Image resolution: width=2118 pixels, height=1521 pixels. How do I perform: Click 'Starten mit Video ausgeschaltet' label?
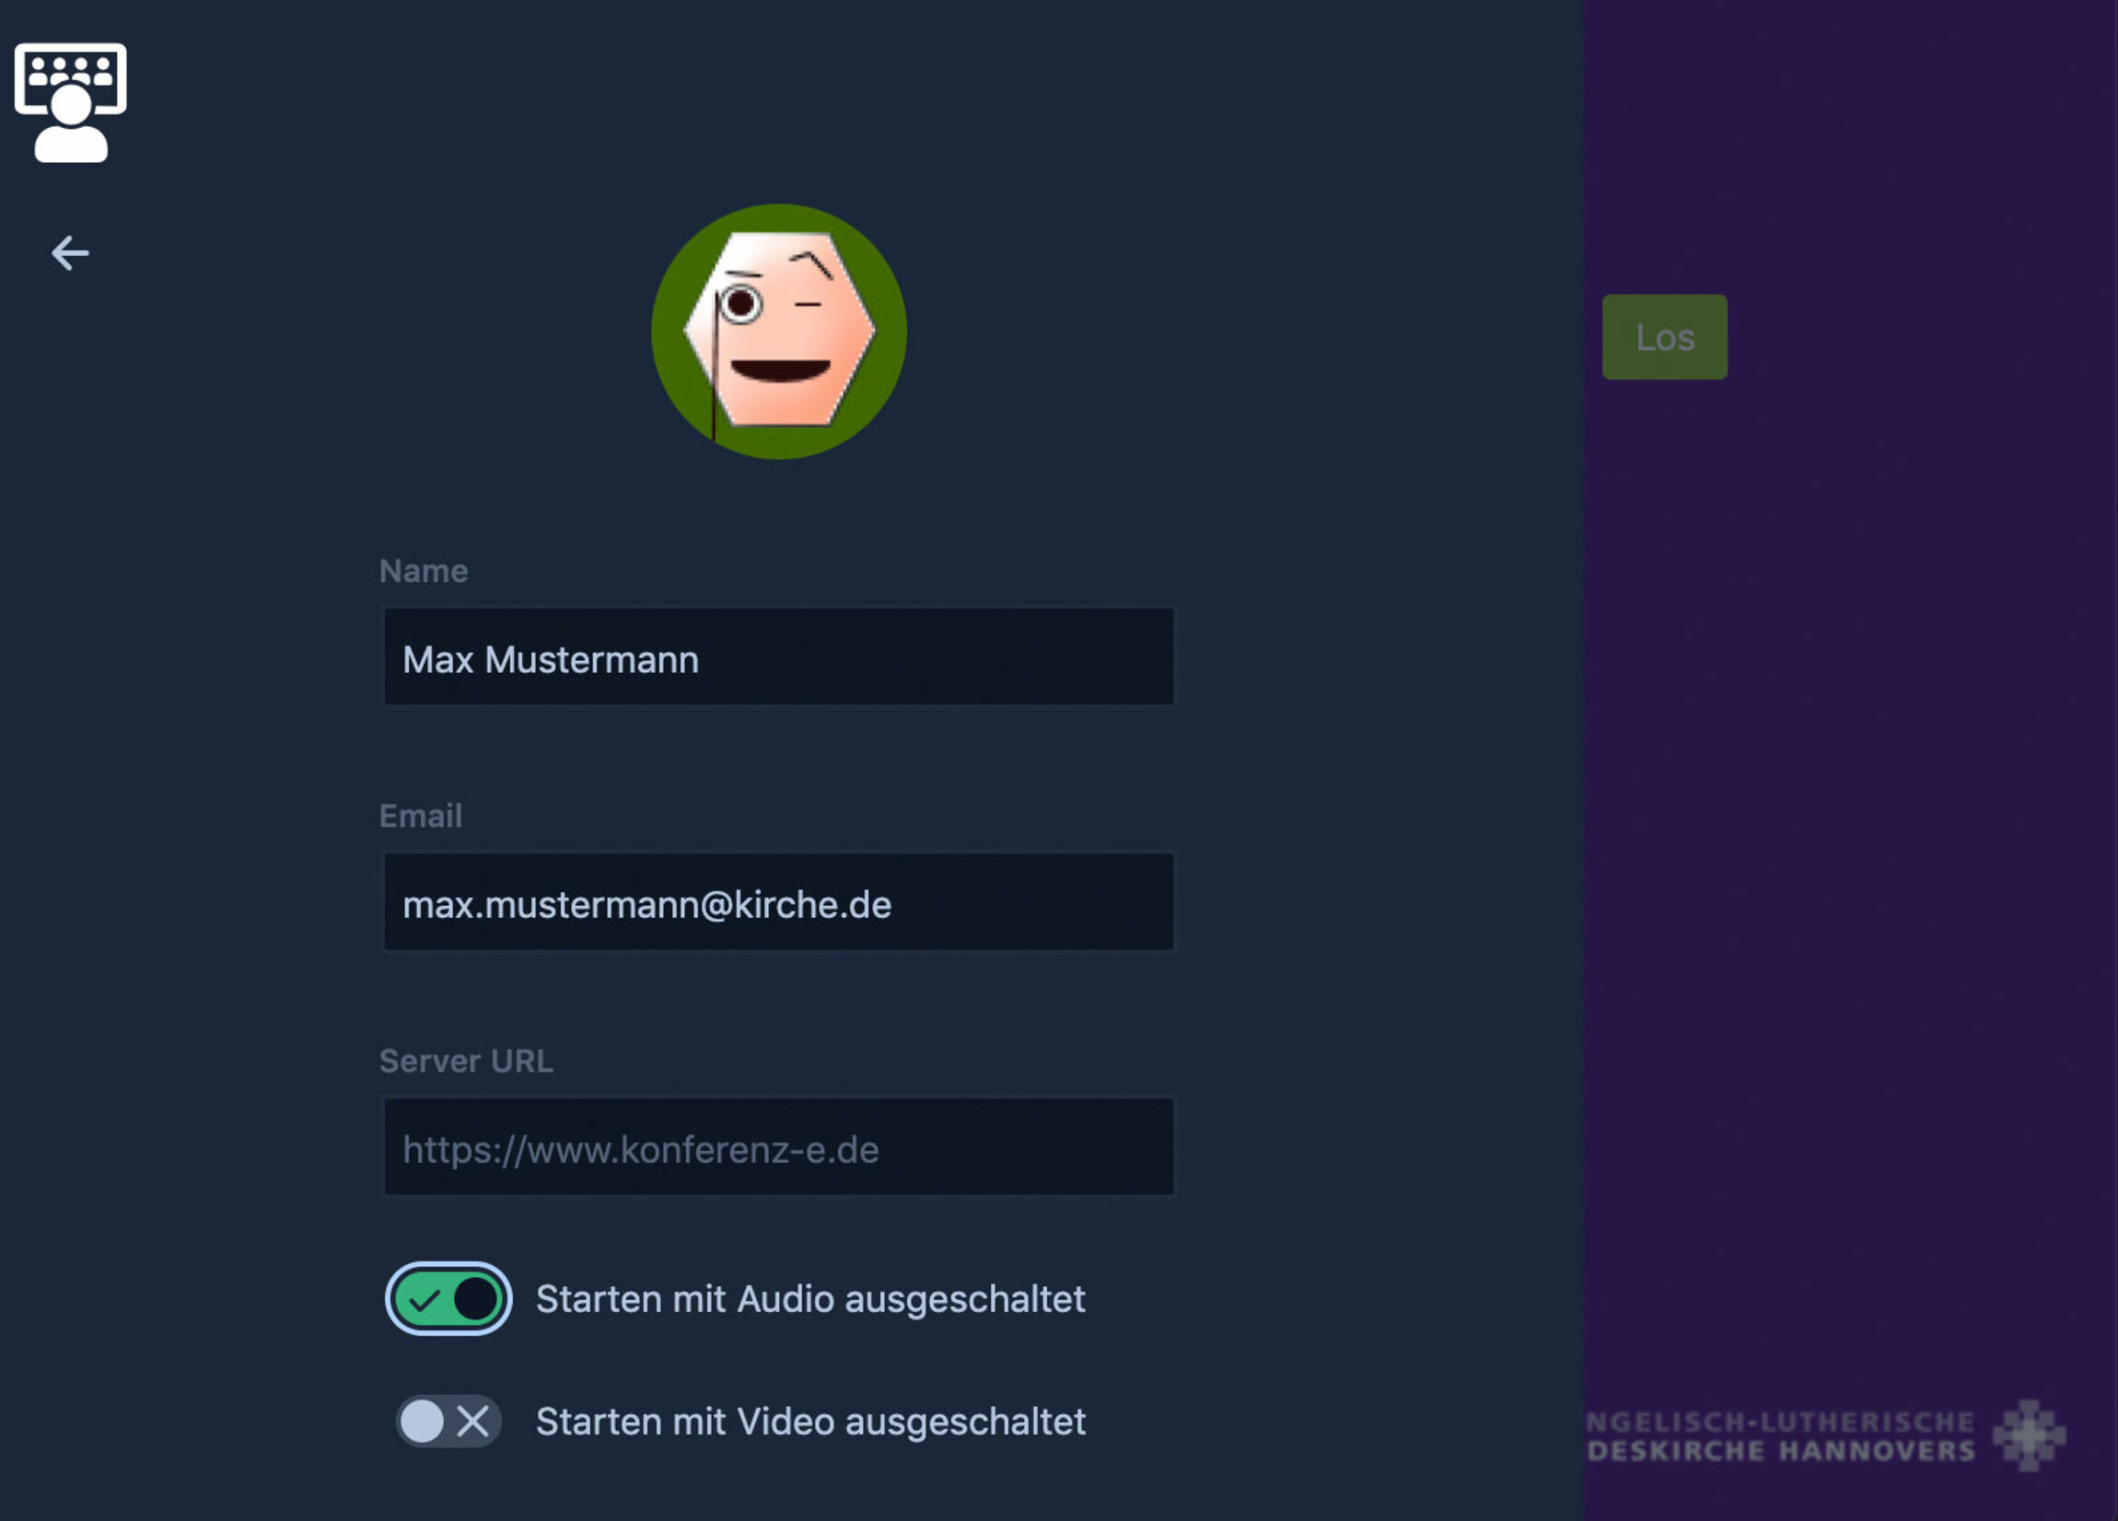[809, 1421]
